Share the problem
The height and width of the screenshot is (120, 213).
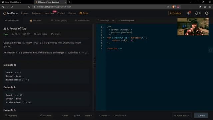pyautogui.click(x=56, y=34)
